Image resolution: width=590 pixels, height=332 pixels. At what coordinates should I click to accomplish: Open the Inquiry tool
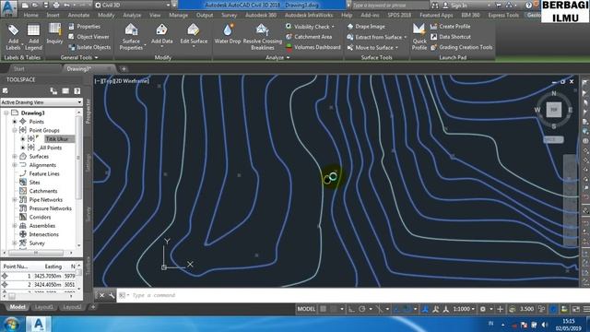point(55,34)
